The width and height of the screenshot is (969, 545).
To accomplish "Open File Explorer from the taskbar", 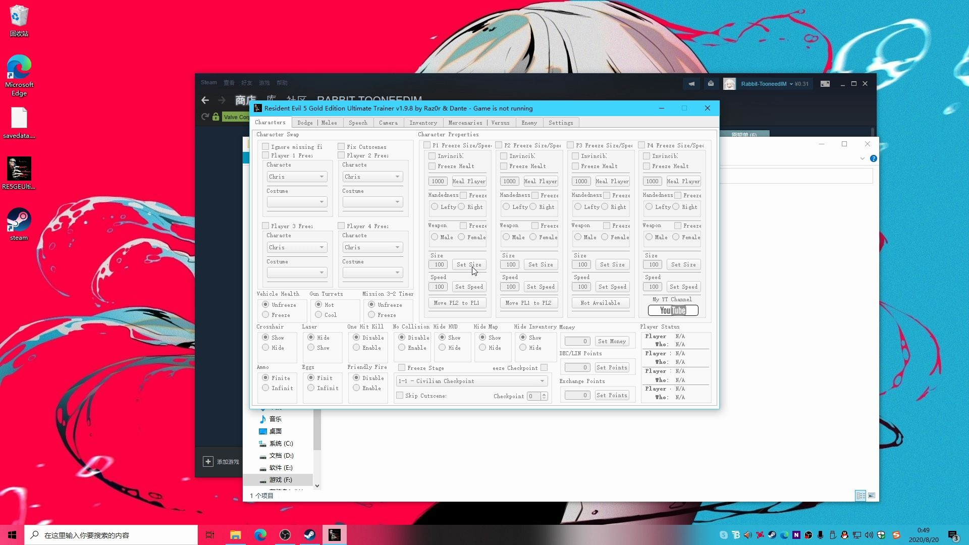I will click(235, 535).
